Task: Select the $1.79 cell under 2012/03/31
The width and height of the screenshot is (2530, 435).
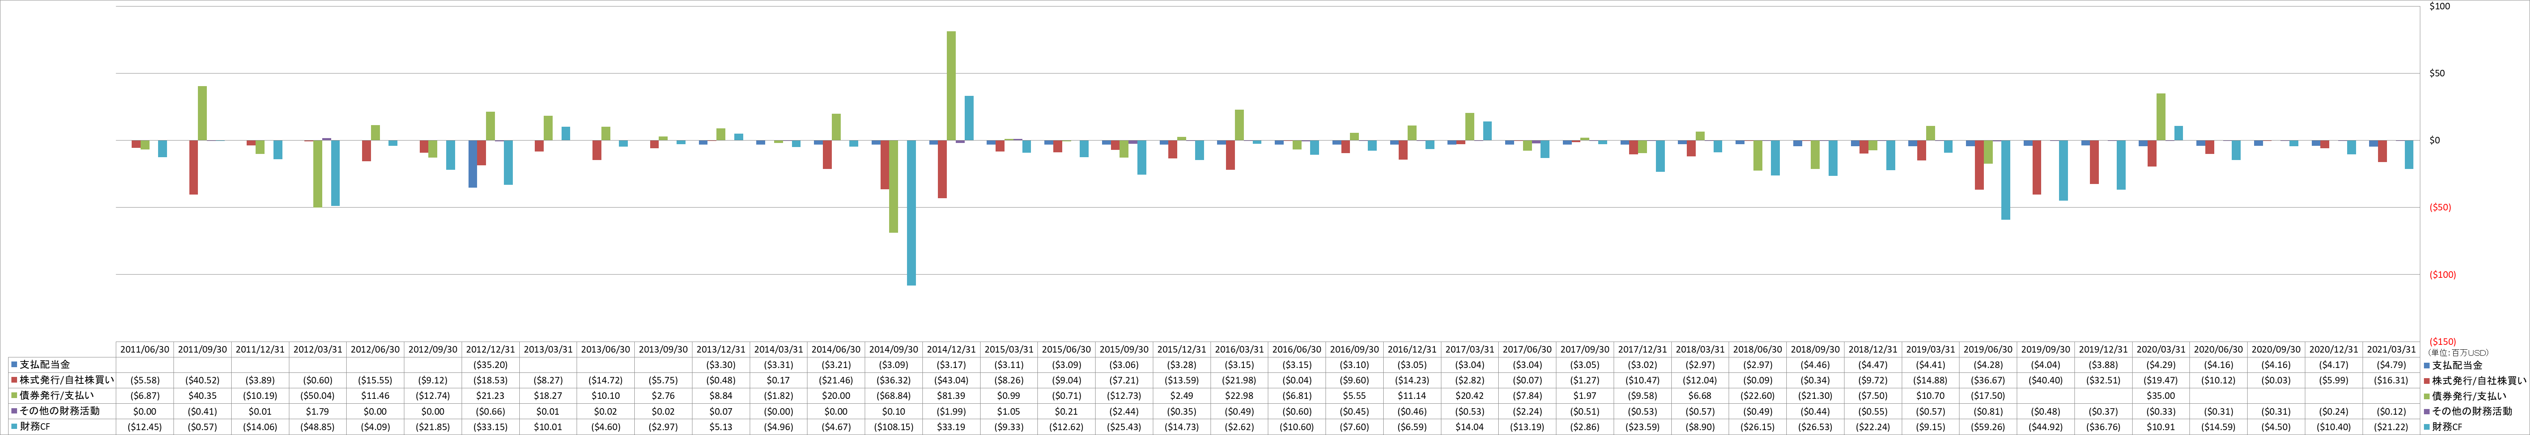Action: [317, 411]
